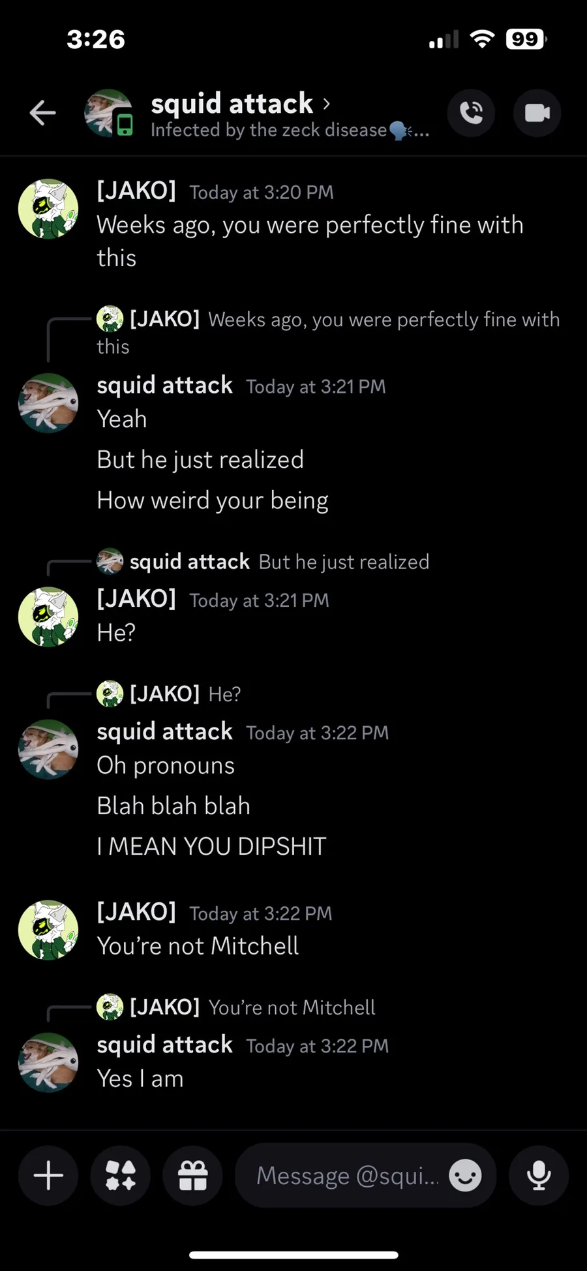The height and width of the screenshot is (1271, 587).
Task: Start a voice call with squid attack
Action: (x=471, y=113)
